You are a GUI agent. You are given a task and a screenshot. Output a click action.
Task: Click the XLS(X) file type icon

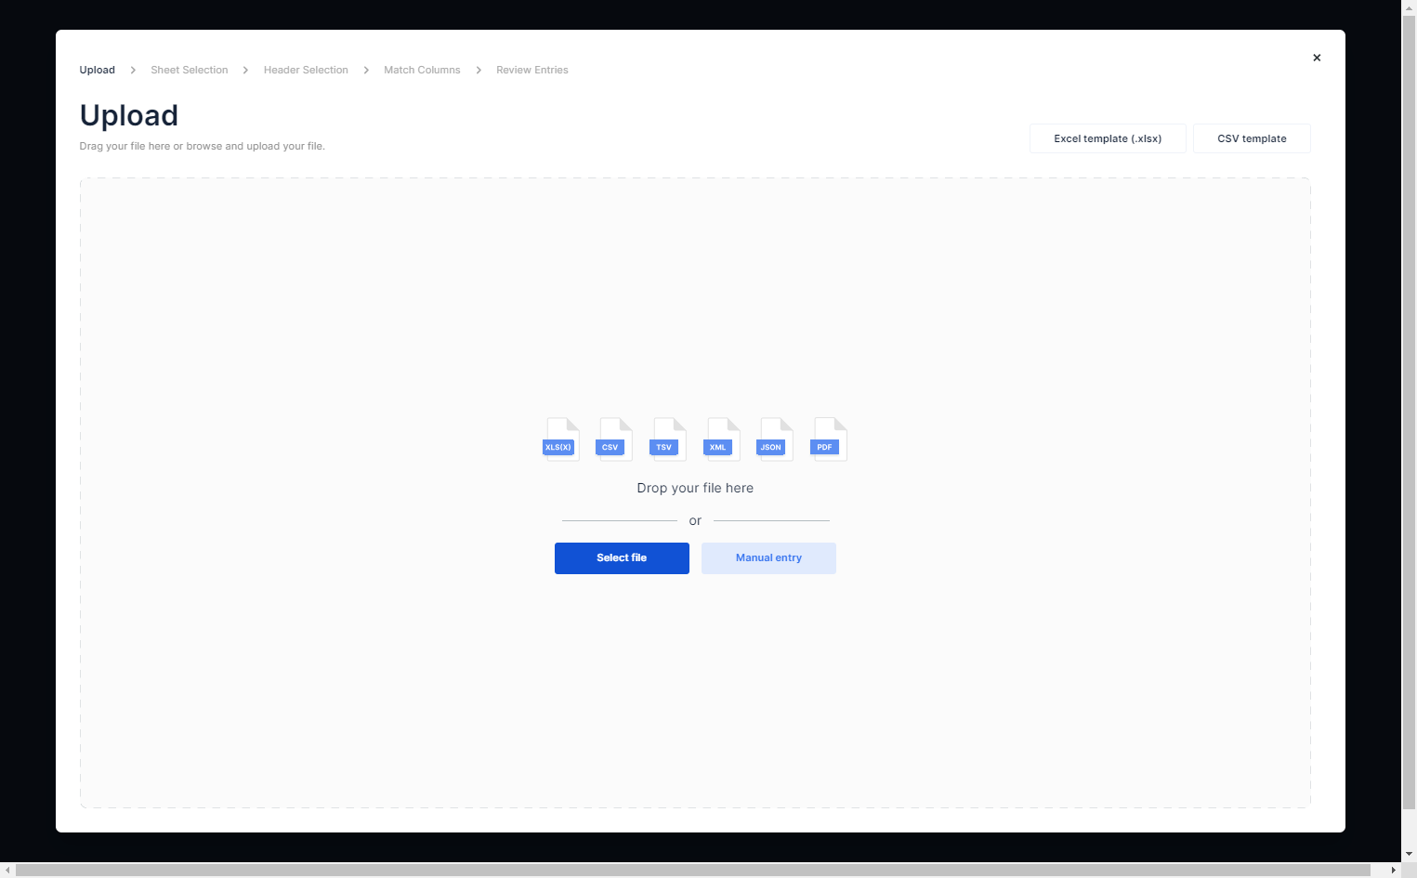(560, 439)
